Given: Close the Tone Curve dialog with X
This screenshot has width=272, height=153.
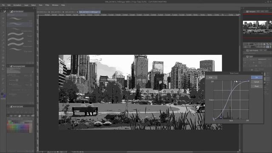Looking at the screenshot, I should 262,73.
